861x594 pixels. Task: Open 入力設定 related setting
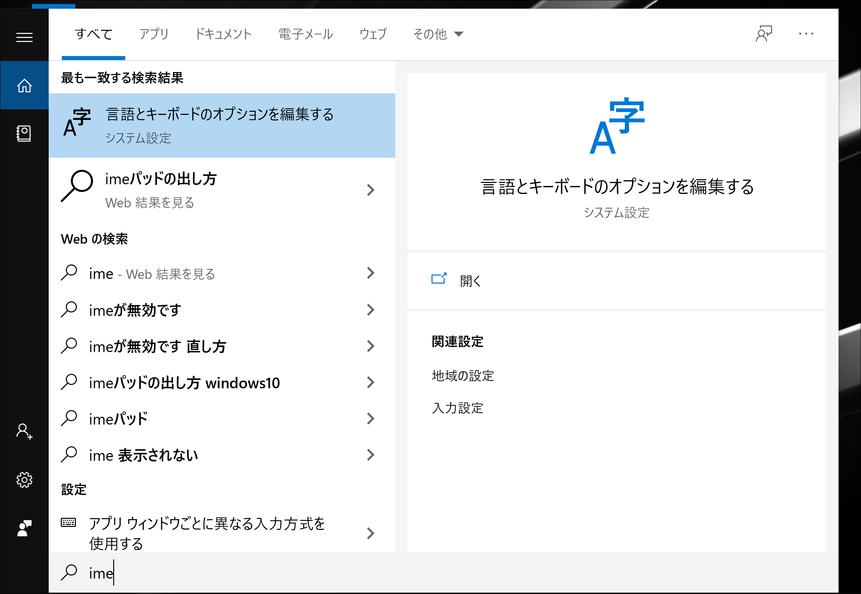(x=458, y=408)
